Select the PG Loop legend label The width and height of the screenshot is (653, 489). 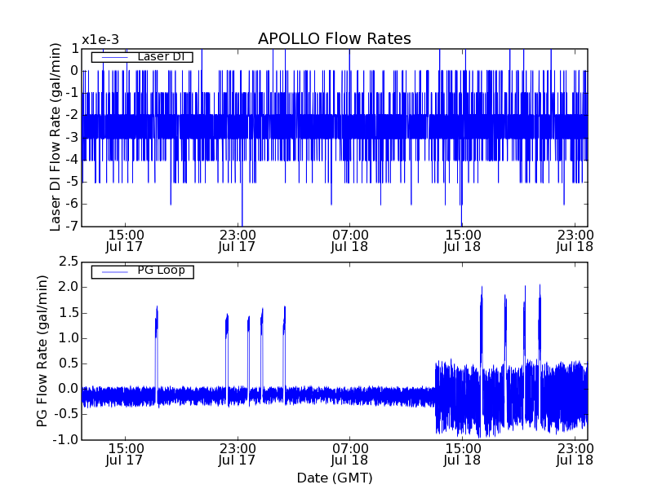click(x=161, y=271)
